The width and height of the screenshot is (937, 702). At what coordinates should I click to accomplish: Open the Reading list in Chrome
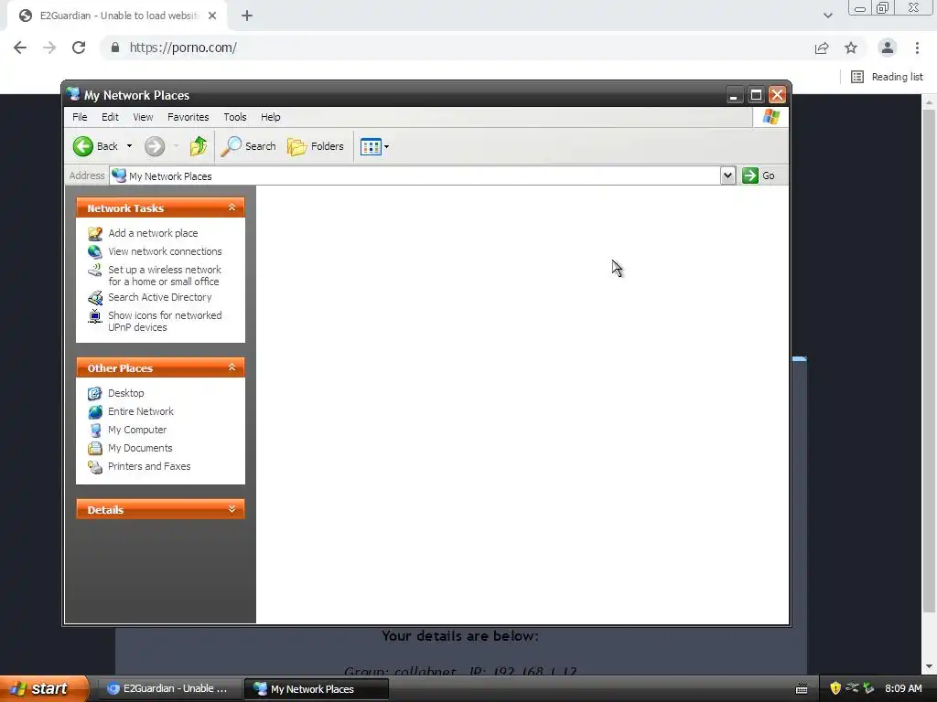click(x=887, y=77)
